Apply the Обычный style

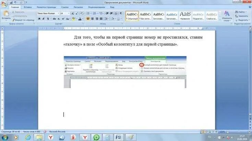132,16
